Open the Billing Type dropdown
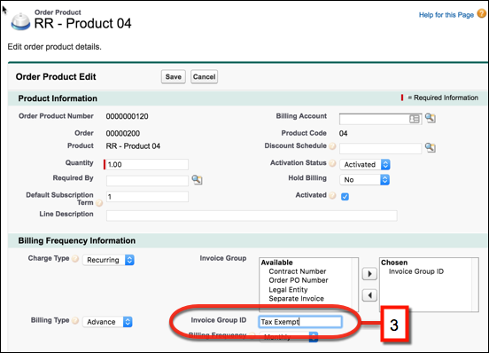Image resolution: width=489 pixels, height=353 pixels. click(107, 322)
